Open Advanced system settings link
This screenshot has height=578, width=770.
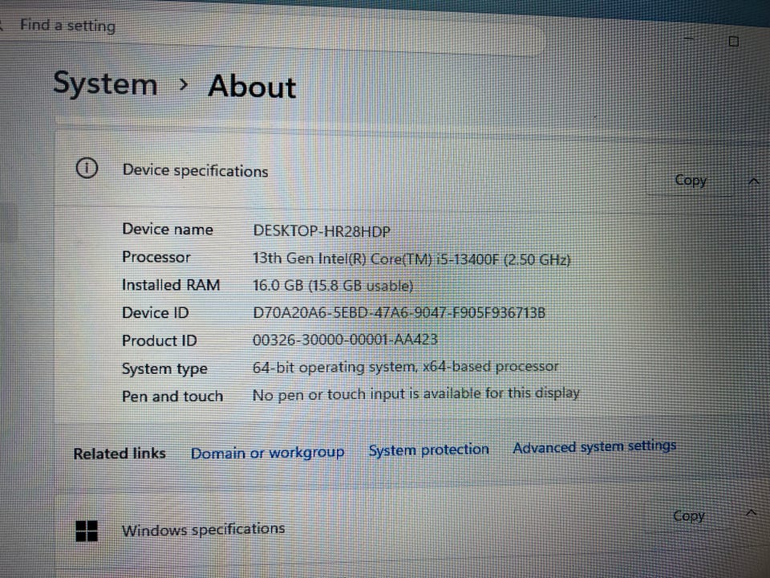coord(594,446)
